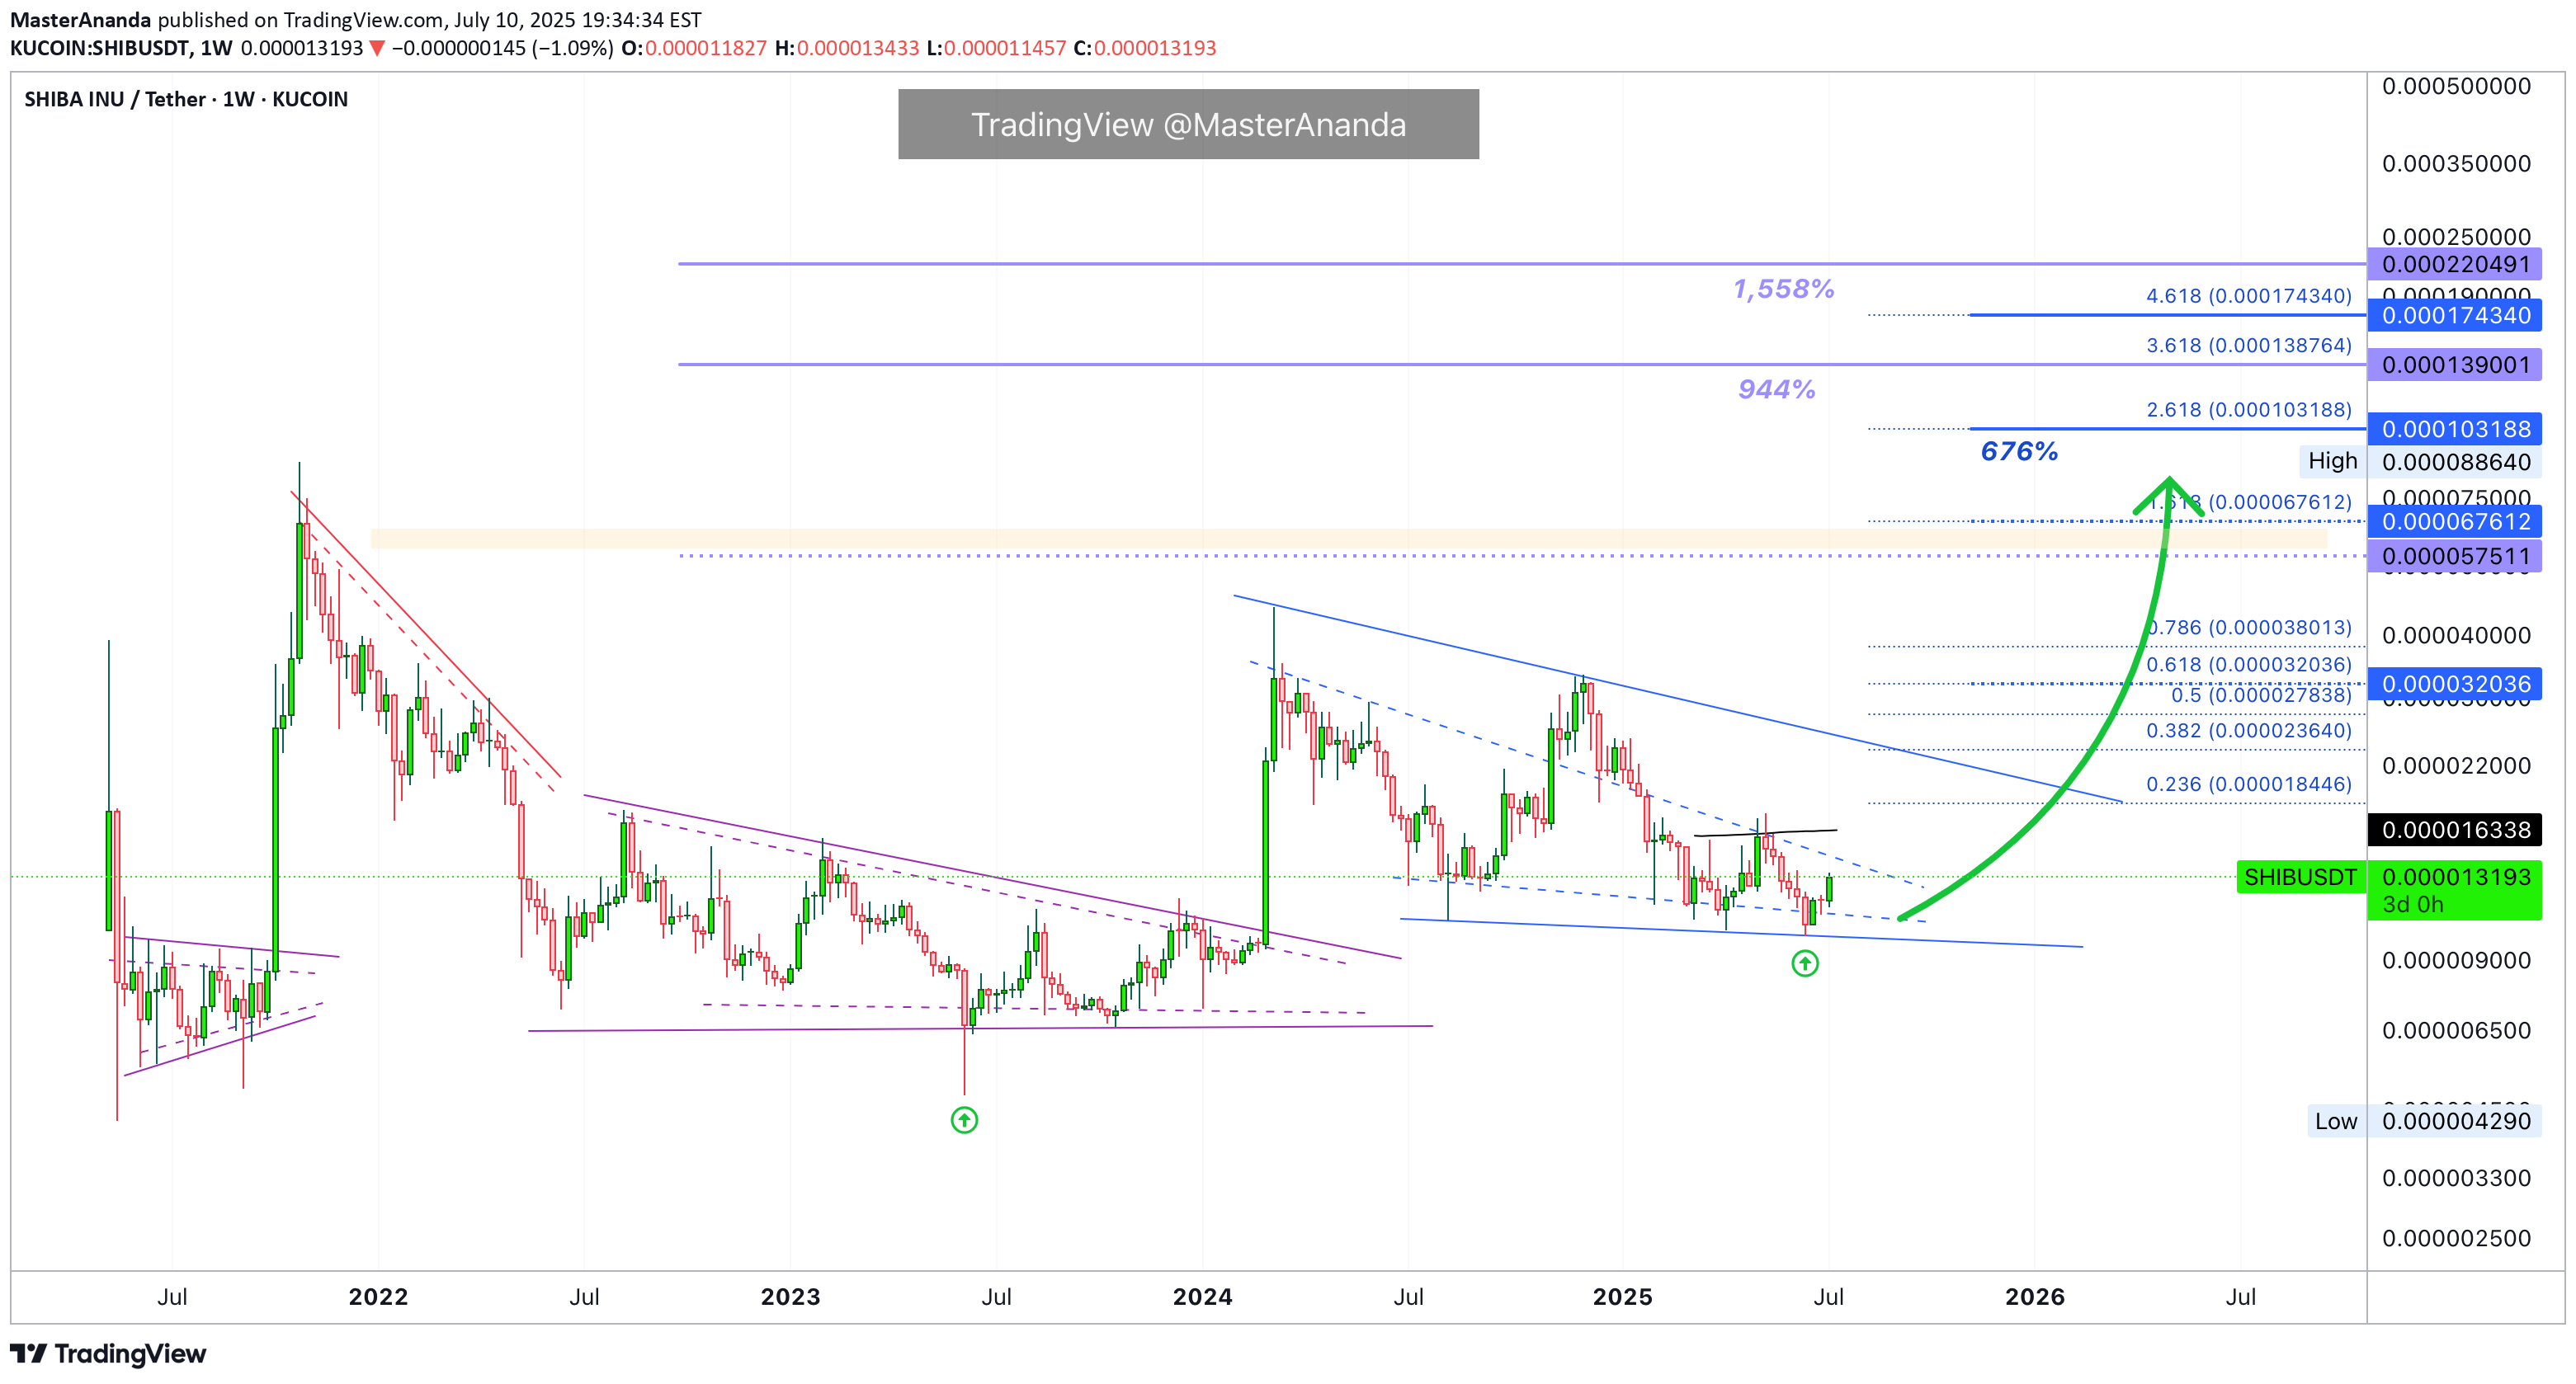The width and height of the screenshot is (2576, 1384).
Task: Click the 0.000022000 price axis tick
Action: tap(2456, 765)
